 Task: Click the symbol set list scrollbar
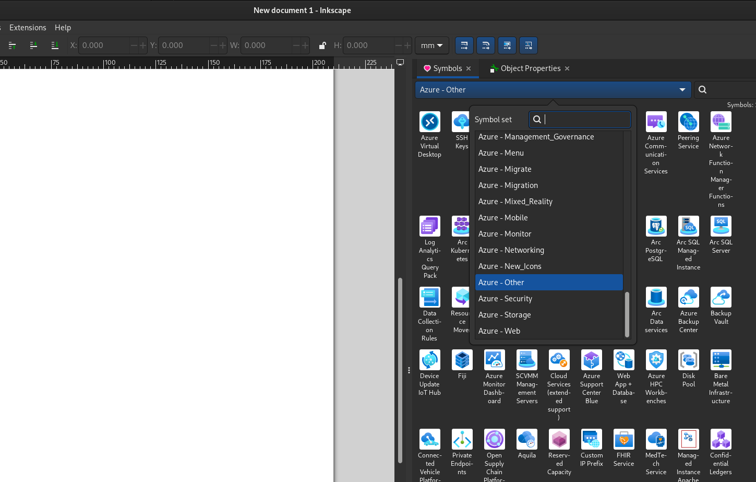pyautogui.click(x=627, y=314)
